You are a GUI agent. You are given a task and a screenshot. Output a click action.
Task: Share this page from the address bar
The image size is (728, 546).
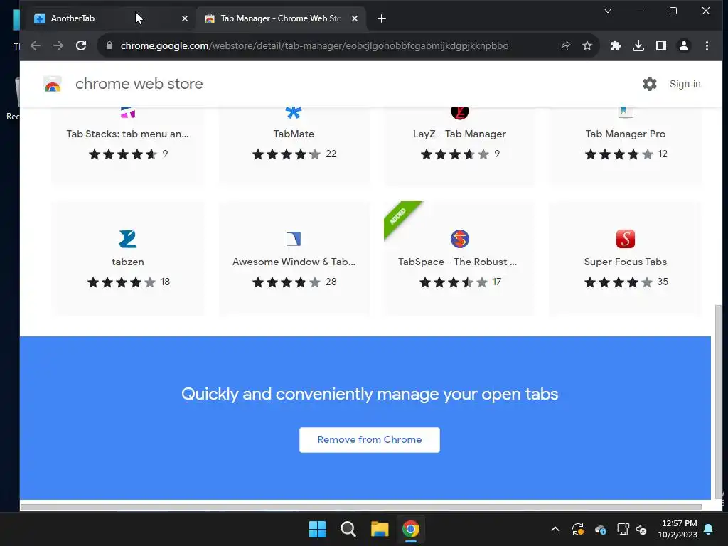pyautogui.click(x=564, y=45)
